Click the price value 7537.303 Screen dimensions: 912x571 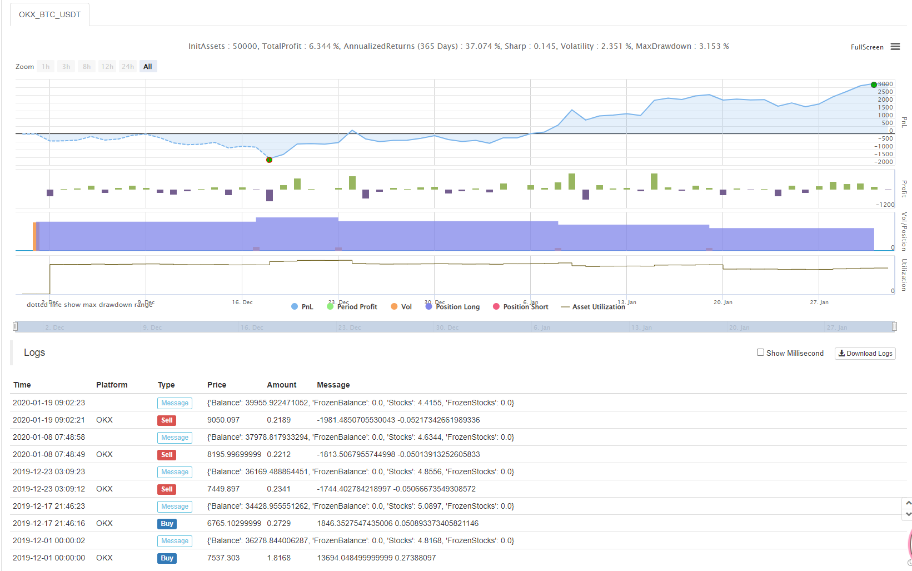tap(223, 558)
